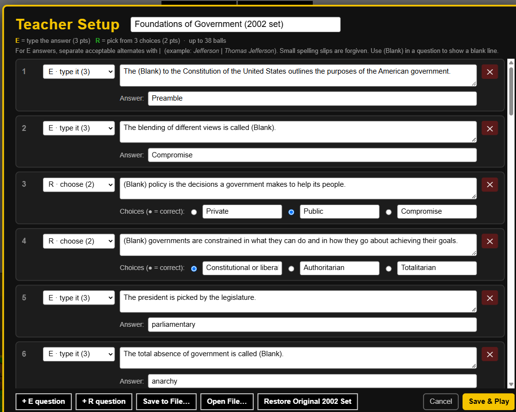Image resolution: width=516 pixels, height=412 pixels.
Task: Click the 'Save to File…' button
Action: click(x=166, y=401)
